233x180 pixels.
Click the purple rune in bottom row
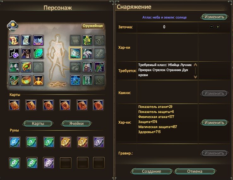coord(48,163)
